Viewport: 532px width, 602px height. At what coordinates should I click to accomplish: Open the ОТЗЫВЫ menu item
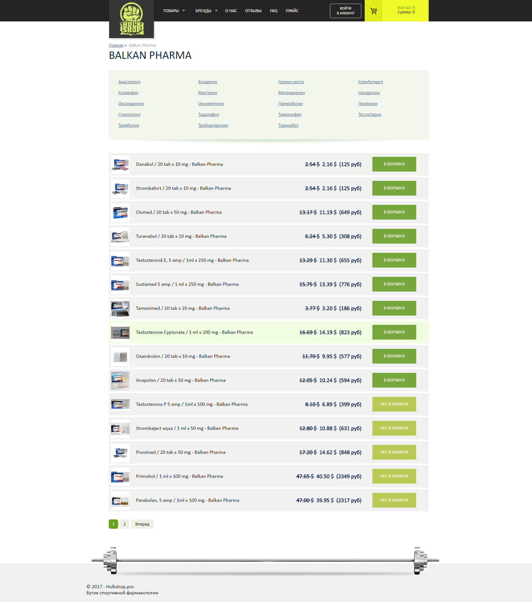253,11
